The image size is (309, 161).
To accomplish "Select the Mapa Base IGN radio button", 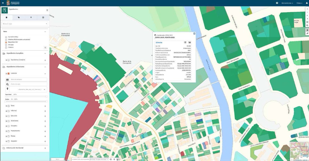I will point(6,42).
